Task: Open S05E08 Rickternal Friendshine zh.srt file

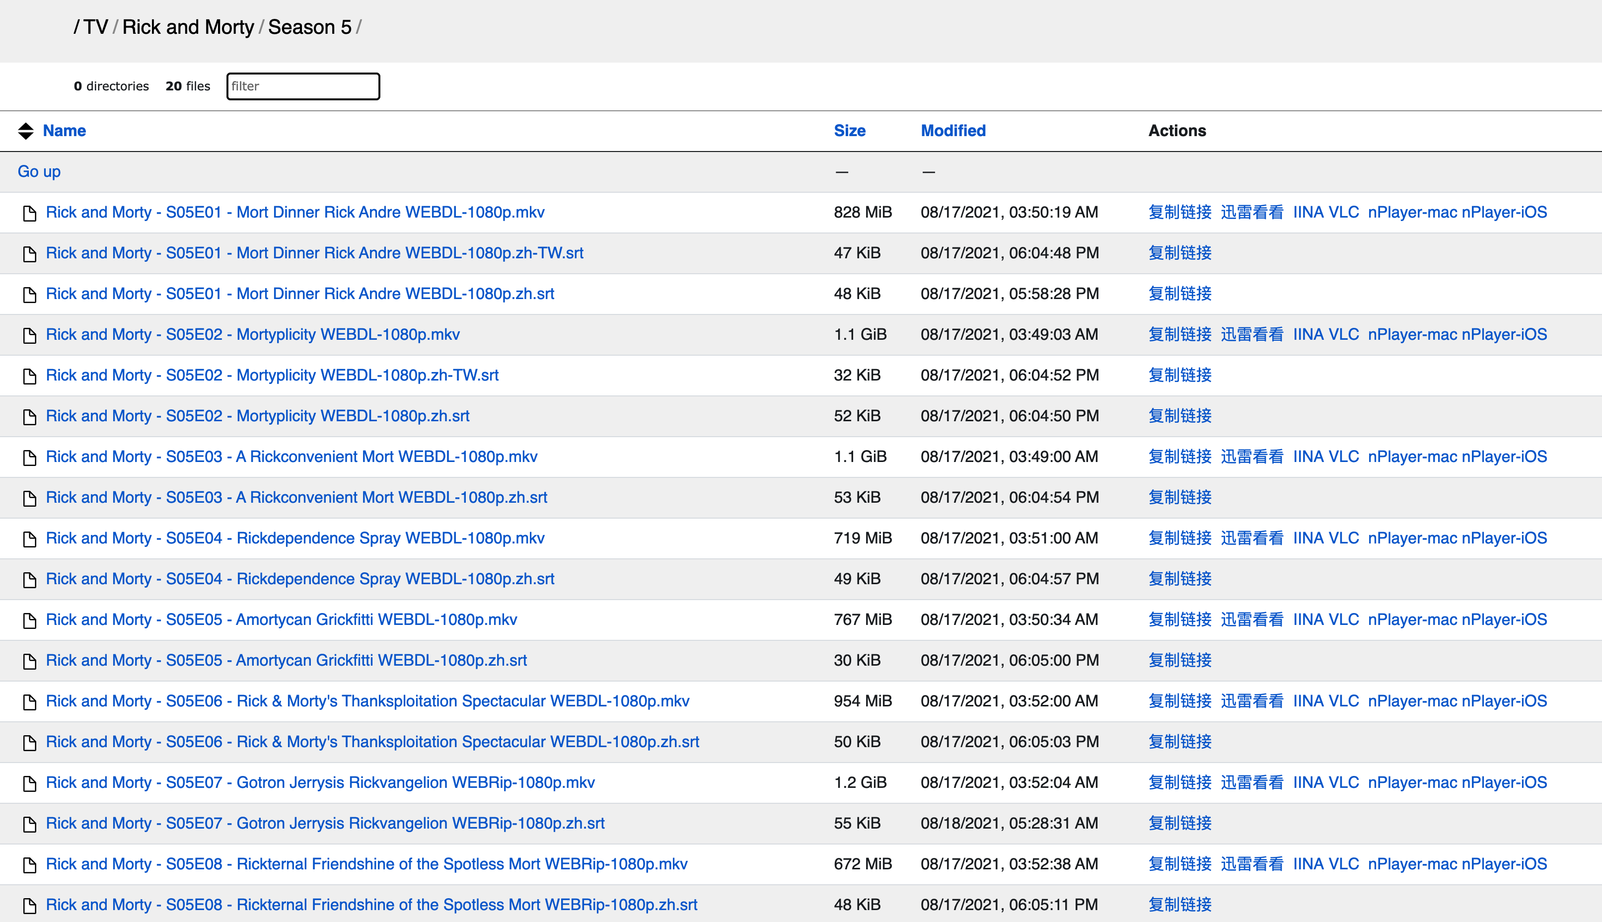Action: pyautogui.click(x=371, y=905)
